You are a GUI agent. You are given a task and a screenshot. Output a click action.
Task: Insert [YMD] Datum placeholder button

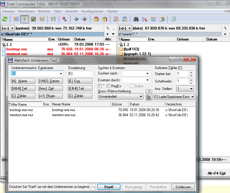(50, 81)
